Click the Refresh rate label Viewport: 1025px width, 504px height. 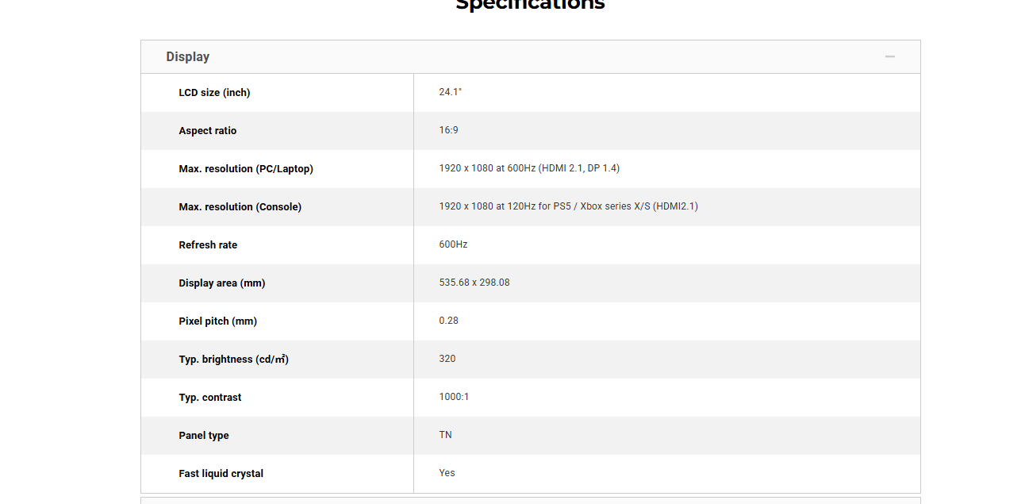(x=208, y=245)
